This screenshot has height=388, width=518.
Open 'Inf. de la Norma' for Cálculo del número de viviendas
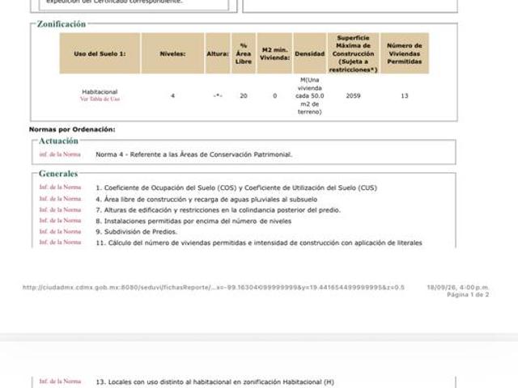pyautogui.click(x=60, y=242)
